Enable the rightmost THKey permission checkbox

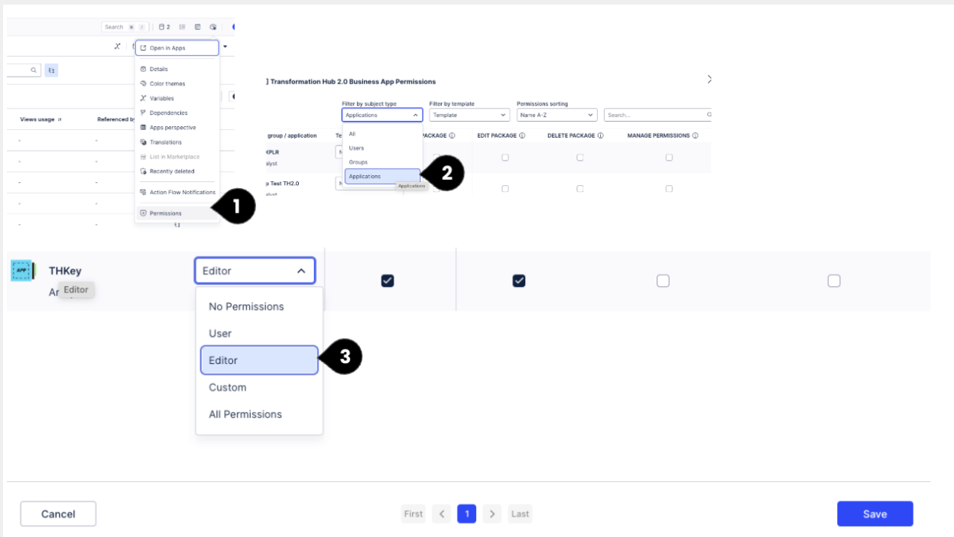pyautogui.click(x=834, y=281)
